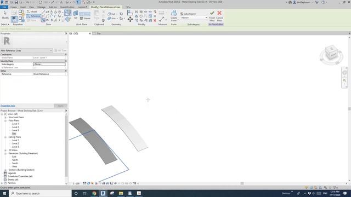Expand the 3D Views node

[5, 150]
